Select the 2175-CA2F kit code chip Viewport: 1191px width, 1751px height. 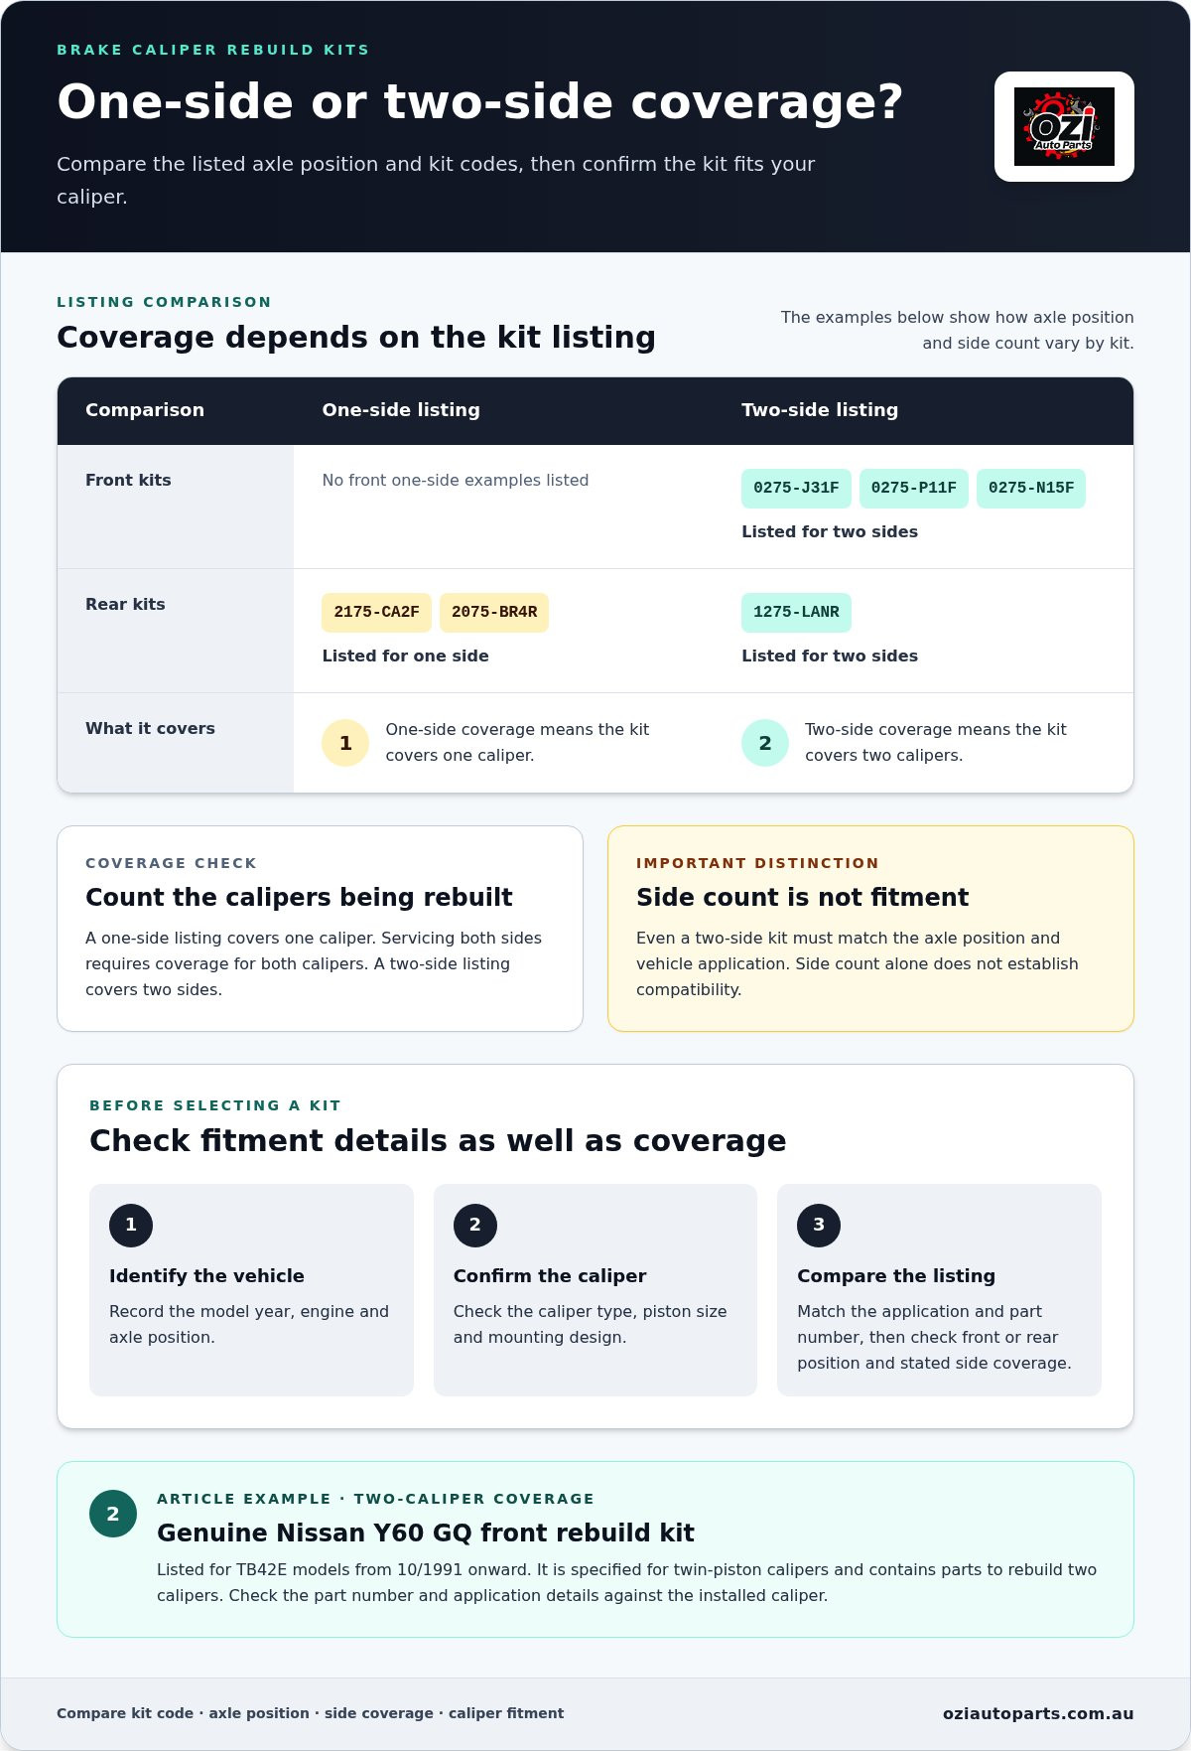[376, 612]
